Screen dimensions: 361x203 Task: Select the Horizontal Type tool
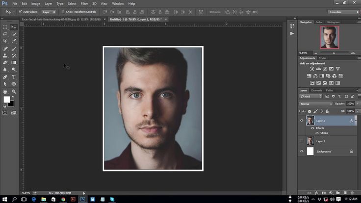(14, 77)
